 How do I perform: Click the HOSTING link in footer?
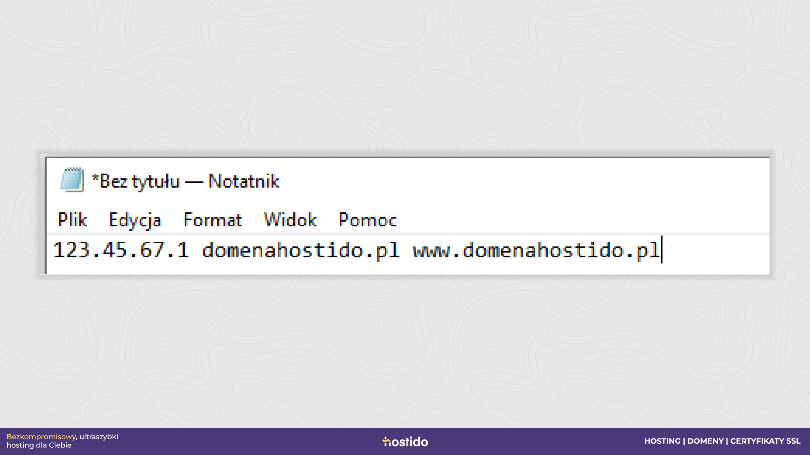pyautogui.click(x=662, y=441)
